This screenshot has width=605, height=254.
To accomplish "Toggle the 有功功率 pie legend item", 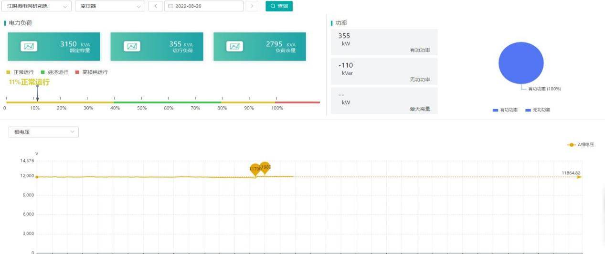I will tap(505, 110).
